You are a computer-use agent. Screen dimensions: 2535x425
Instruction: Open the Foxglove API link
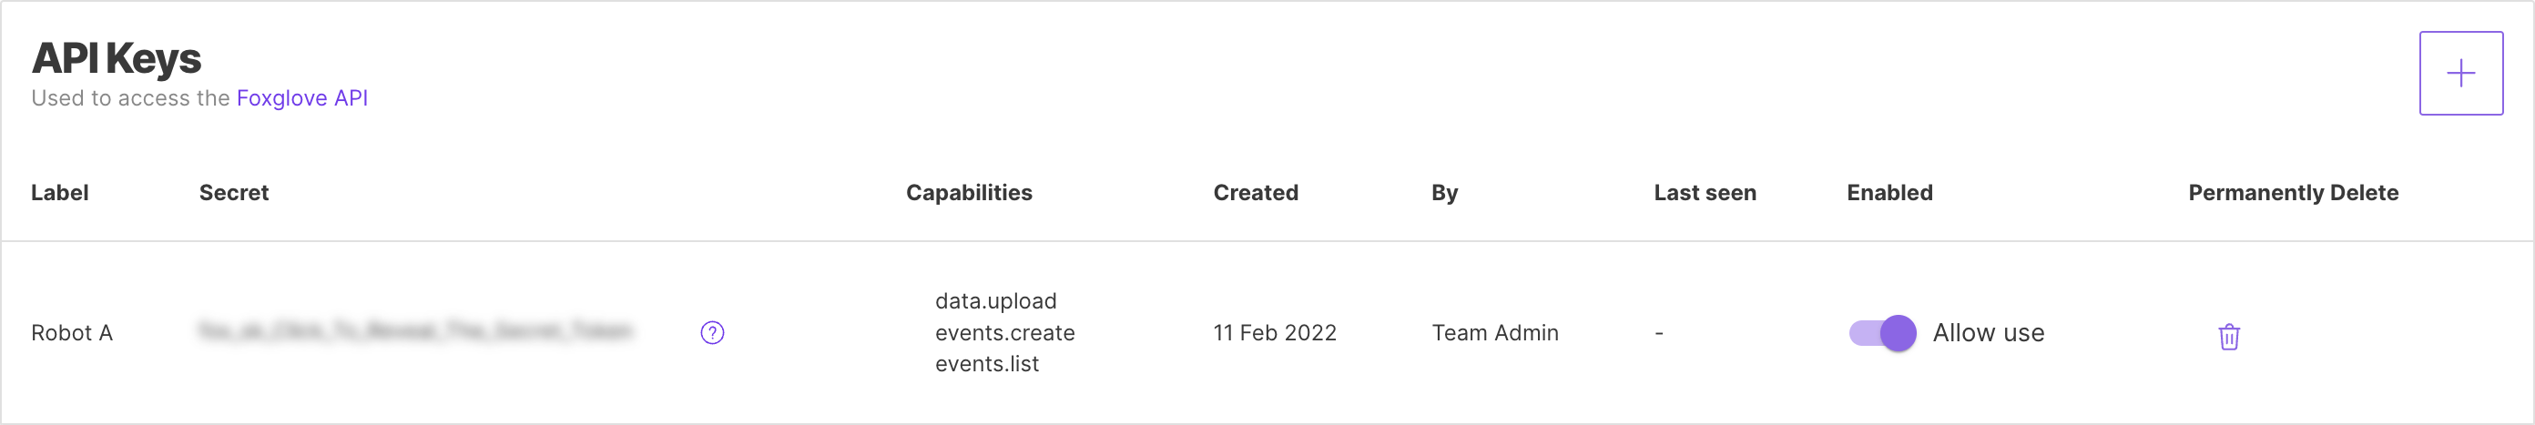pyautogui.click(x=302, y=98)
